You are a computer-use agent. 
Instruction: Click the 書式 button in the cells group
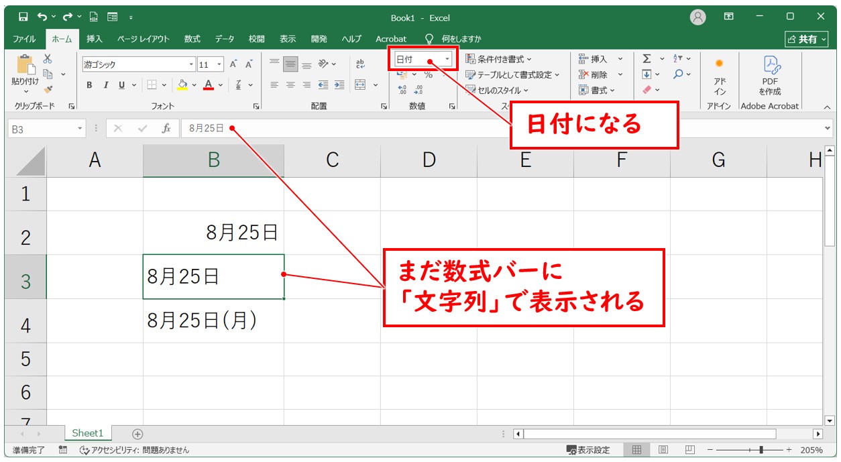pos(597,90)
